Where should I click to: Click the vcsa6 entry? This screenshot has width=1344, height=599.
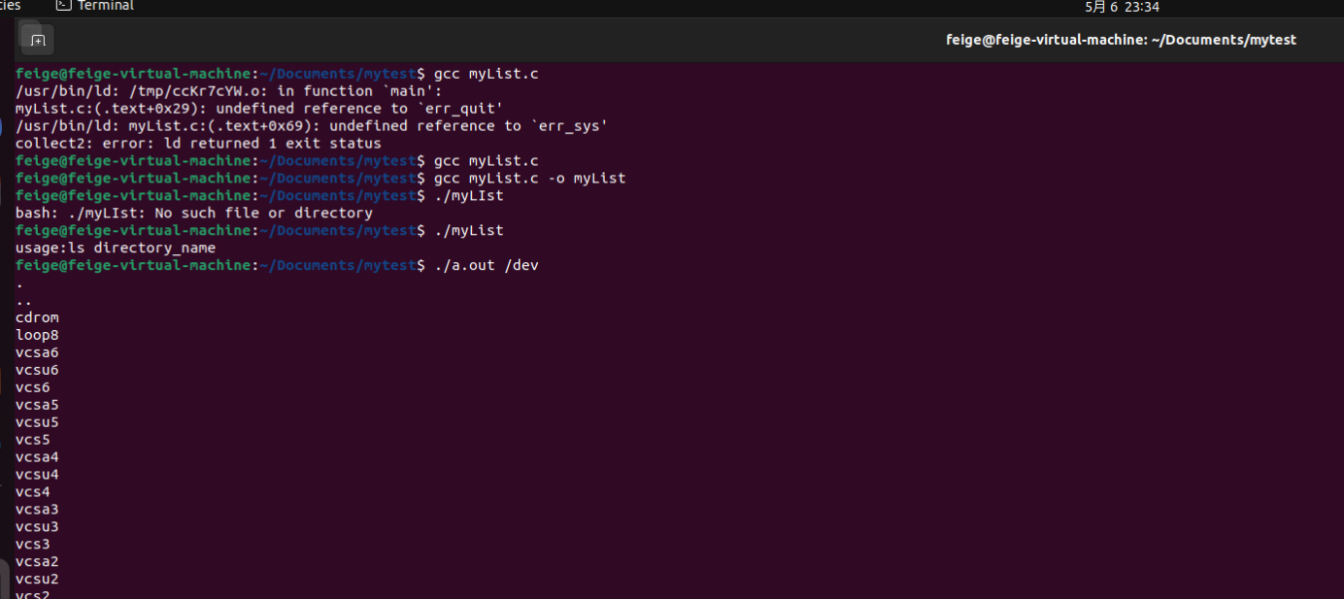(37, 353)
